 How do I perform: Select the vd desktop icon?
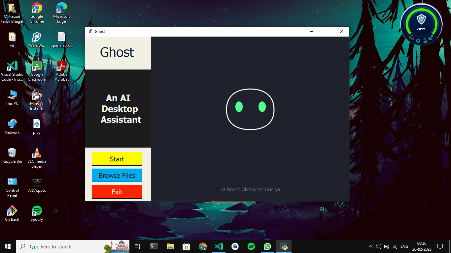[x=12, y=40]
